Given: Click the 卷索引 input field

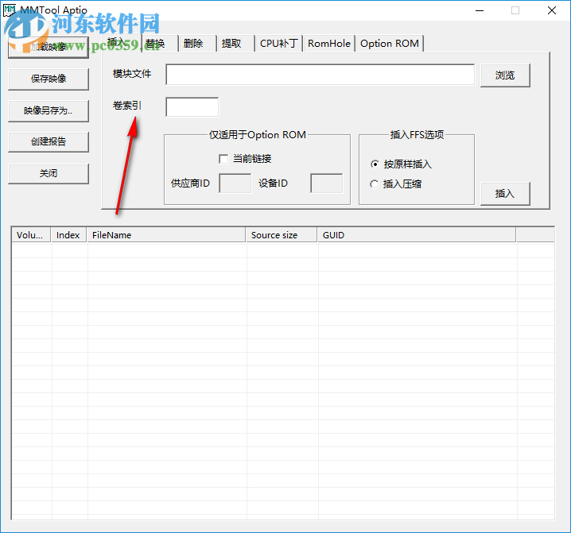Looking at the screenshot, I should [192, 107].
